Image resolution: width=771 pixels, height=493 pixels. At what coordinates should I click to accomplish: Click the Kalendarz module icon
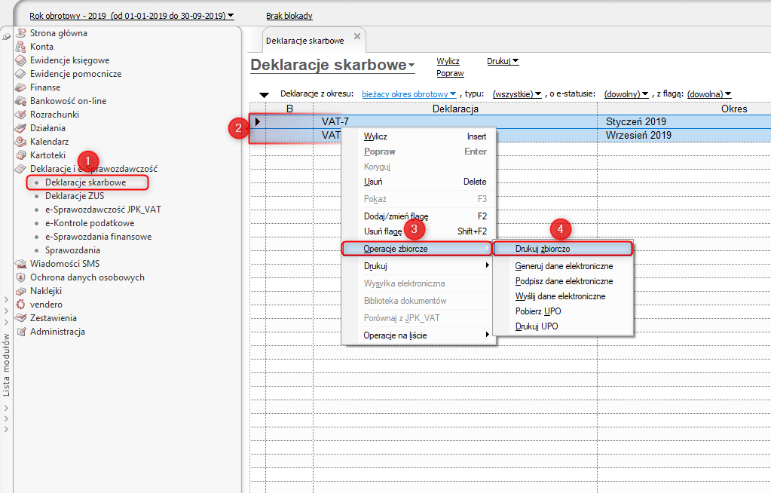pyautogui.click(x=20, y=142)
